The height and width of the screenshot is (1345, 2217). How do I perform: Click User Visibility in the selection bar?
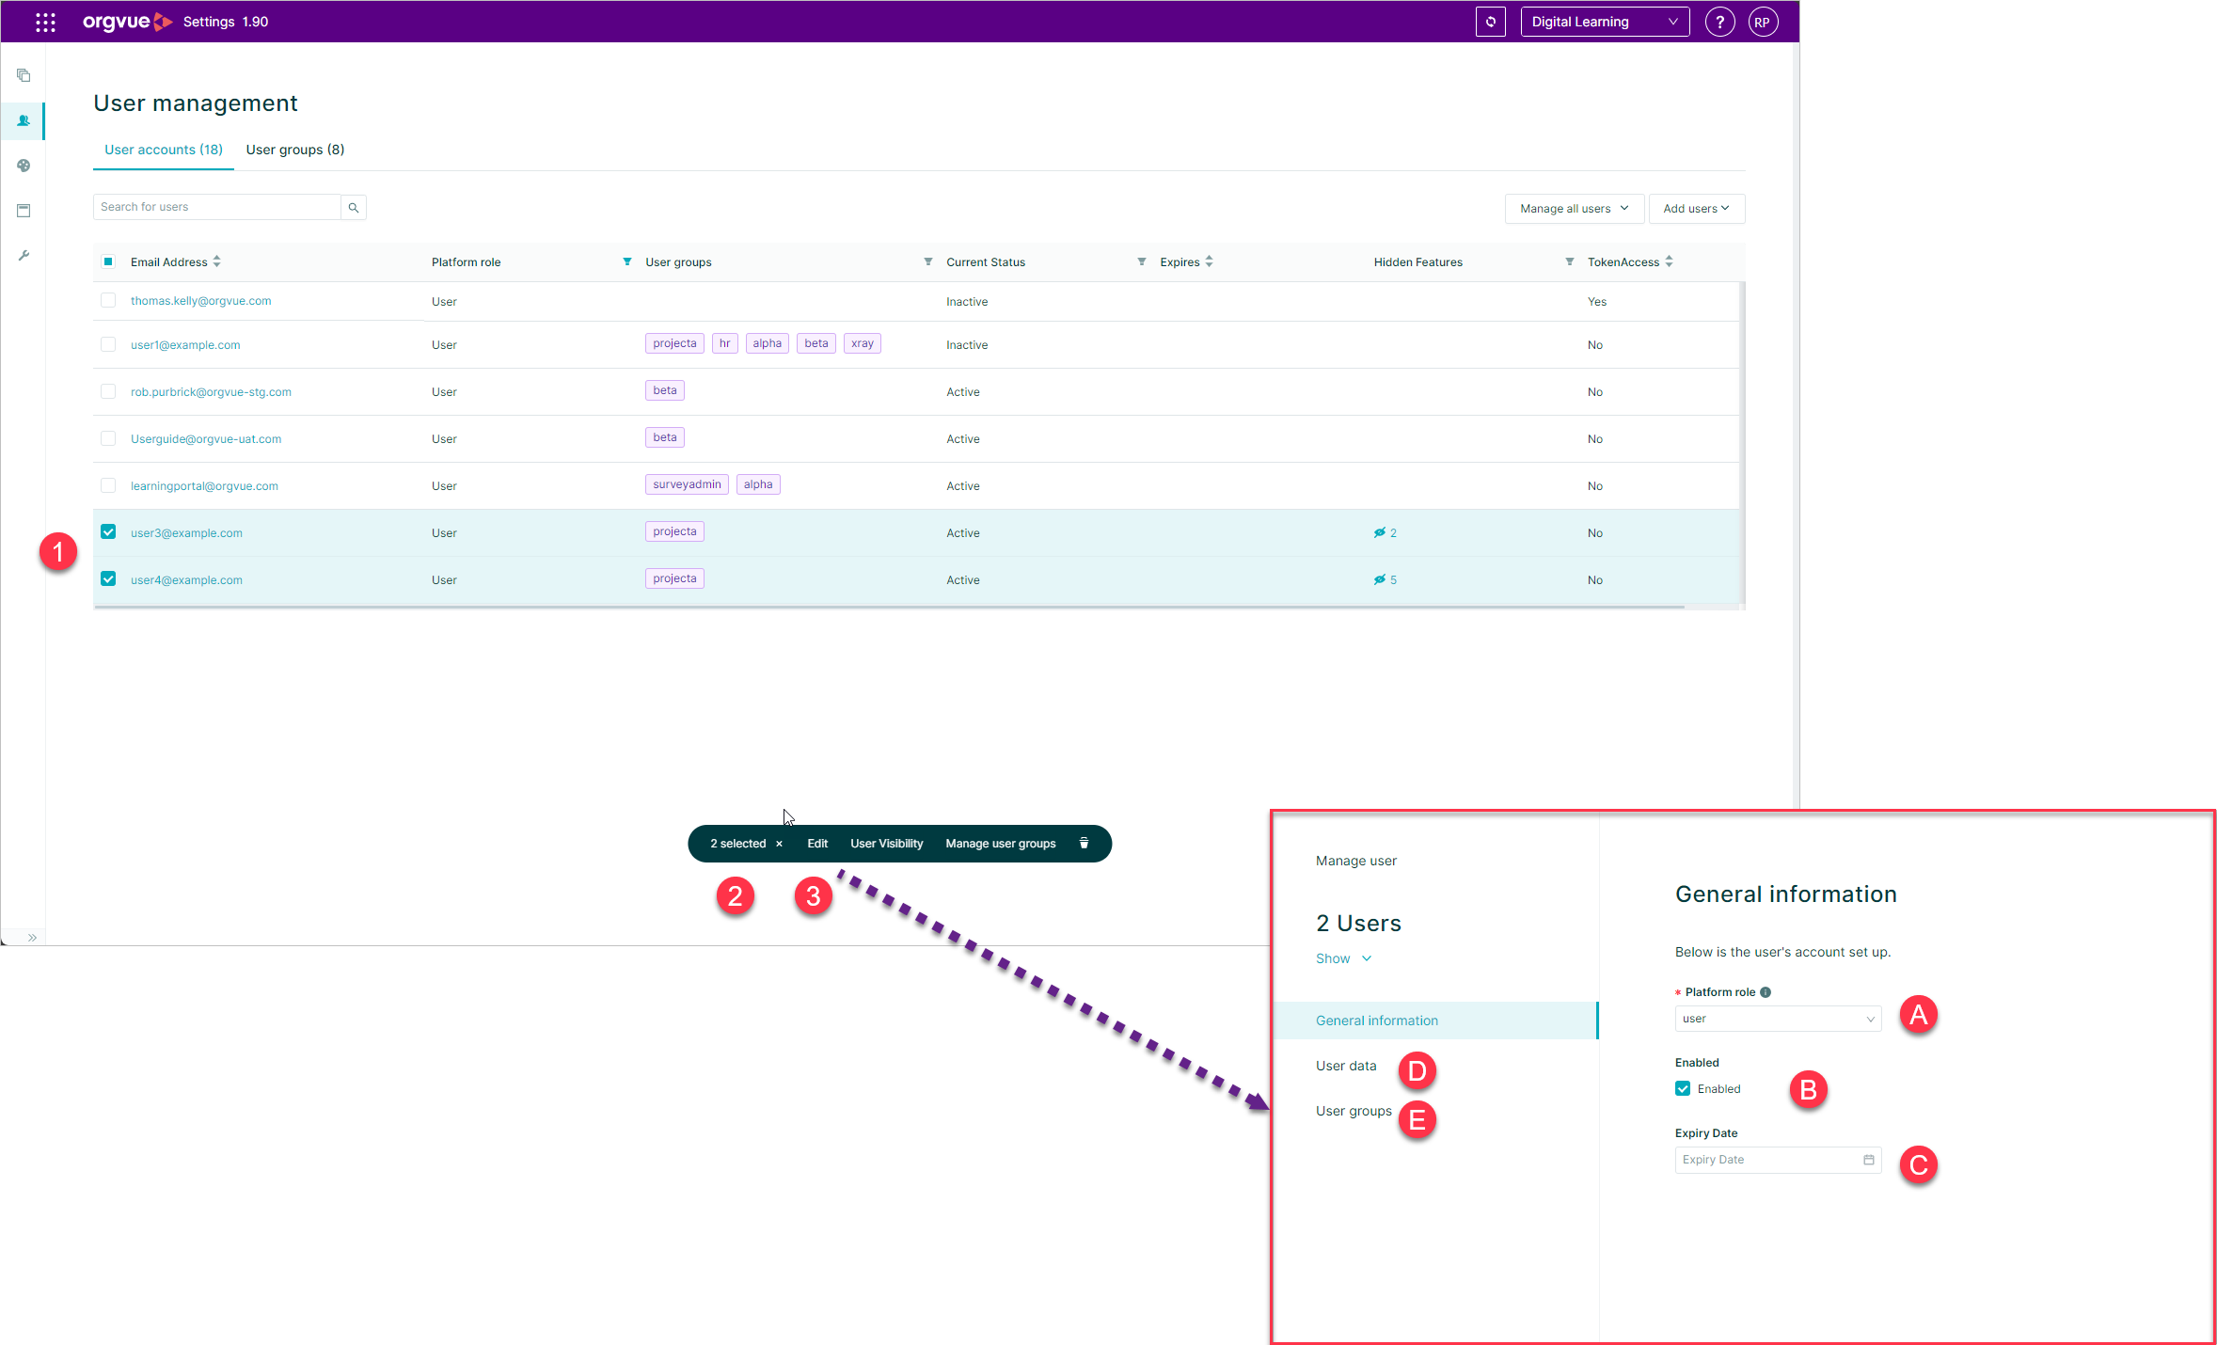pyautogui.click(x=887, y=844)
